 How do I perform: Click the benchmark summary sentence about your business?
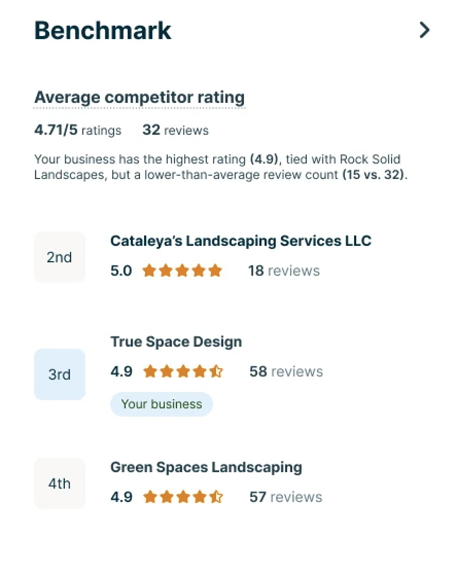click(x=221, y=167)
